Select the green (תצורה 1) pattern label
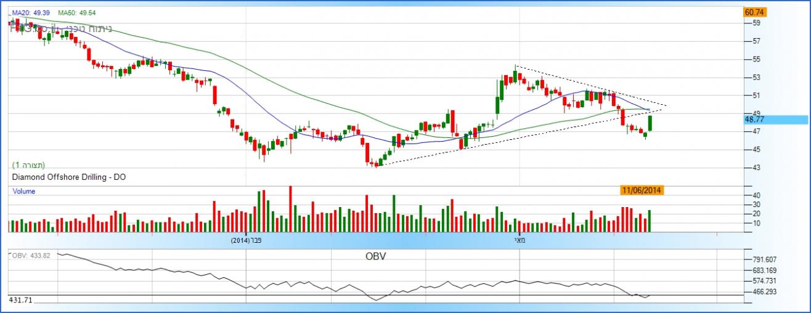 pos(29,166)
